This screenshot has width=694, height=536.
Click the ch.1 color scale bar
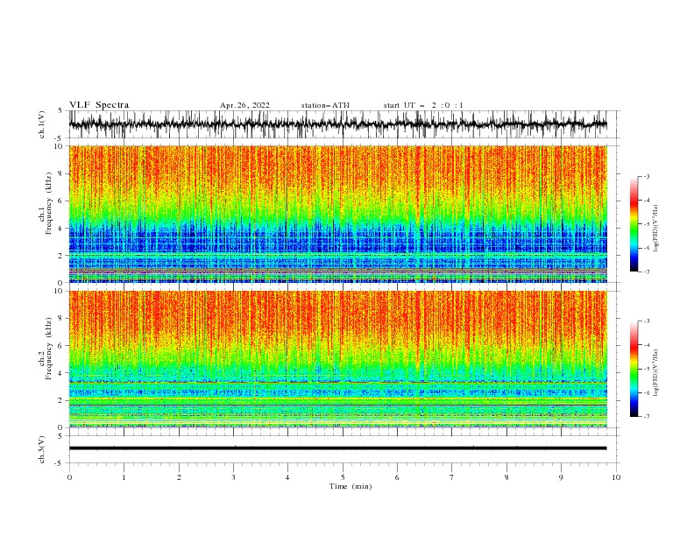[x=634, y=224]
